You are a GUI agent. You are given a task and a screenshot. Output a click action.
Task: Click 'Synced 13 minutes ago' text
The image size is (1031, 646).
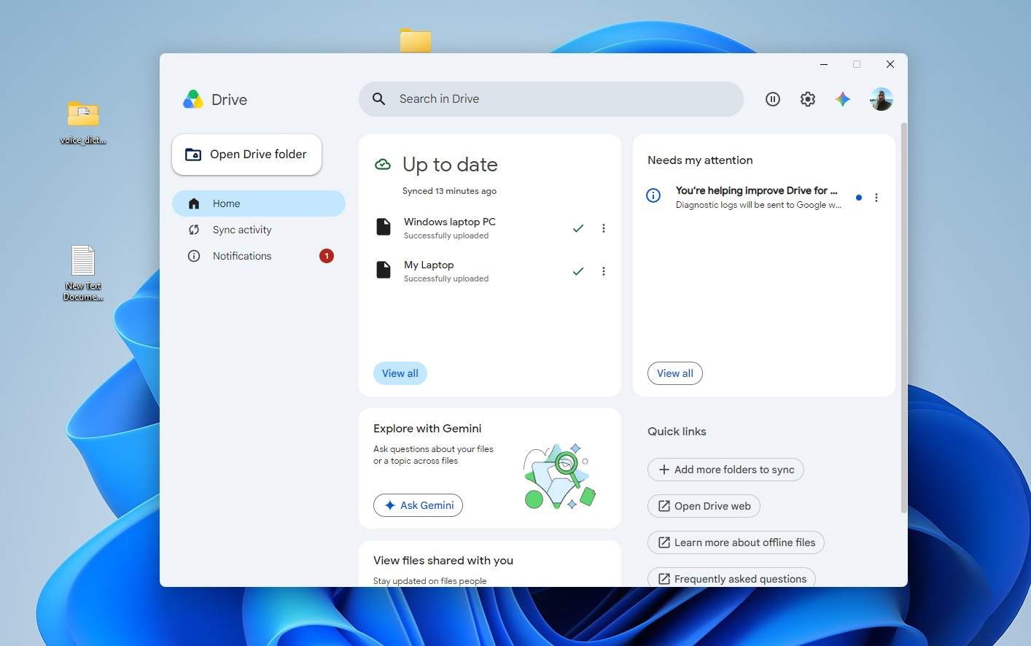(x=449, y=191)
